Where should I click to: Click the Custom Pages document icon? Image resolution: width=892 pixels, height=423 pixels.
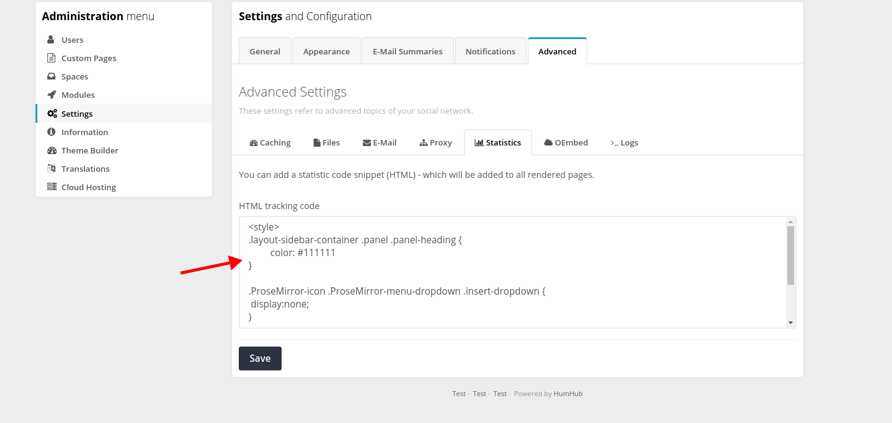pos(51,57)
